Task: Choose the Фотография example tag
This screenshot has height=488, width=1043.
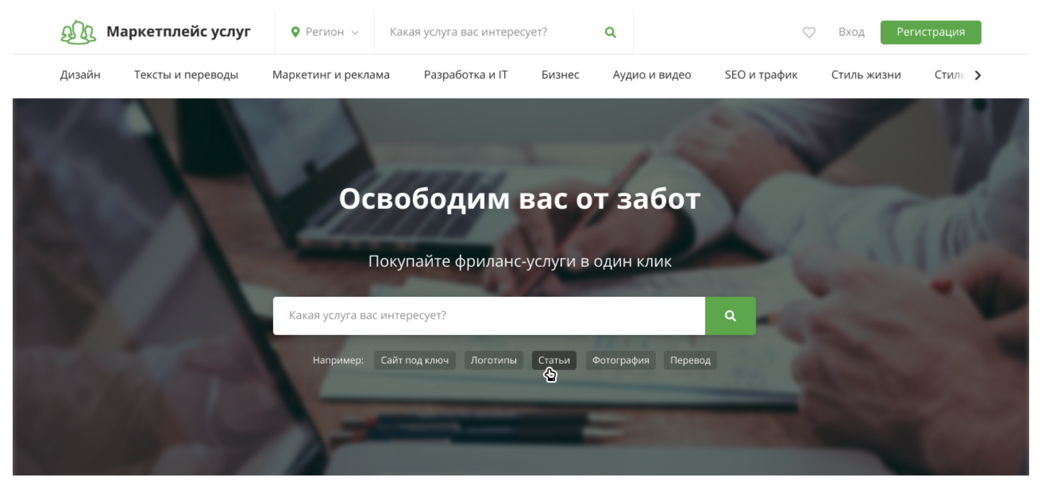Action: point(620,360)
